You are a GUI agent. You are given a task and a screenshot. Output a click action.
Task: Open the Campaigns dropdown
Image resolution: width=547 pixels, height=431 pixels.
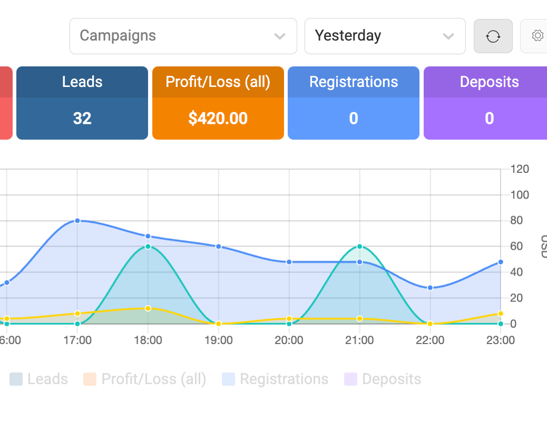point(183,36)
